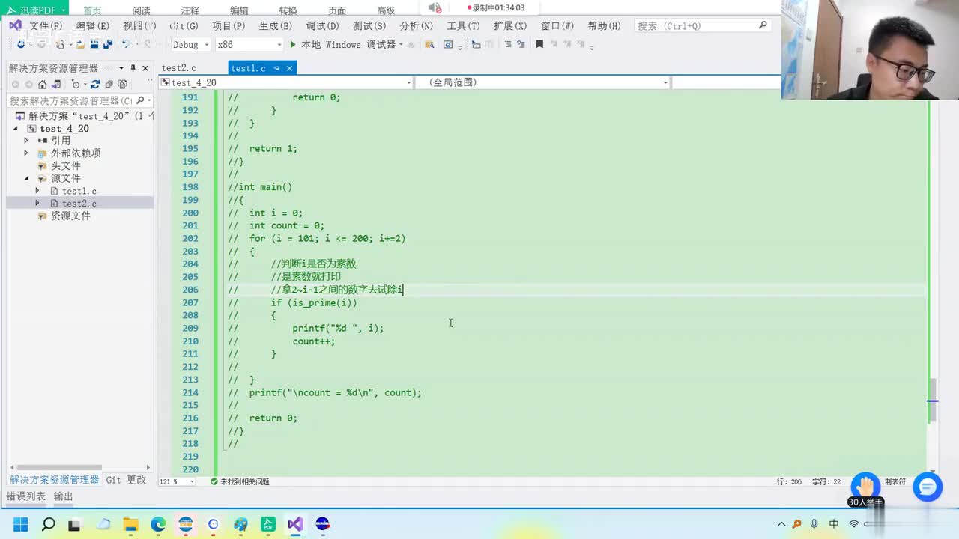959x539 pixels.
Task: Expand the test1.c tree node
Action: (37, 191)
